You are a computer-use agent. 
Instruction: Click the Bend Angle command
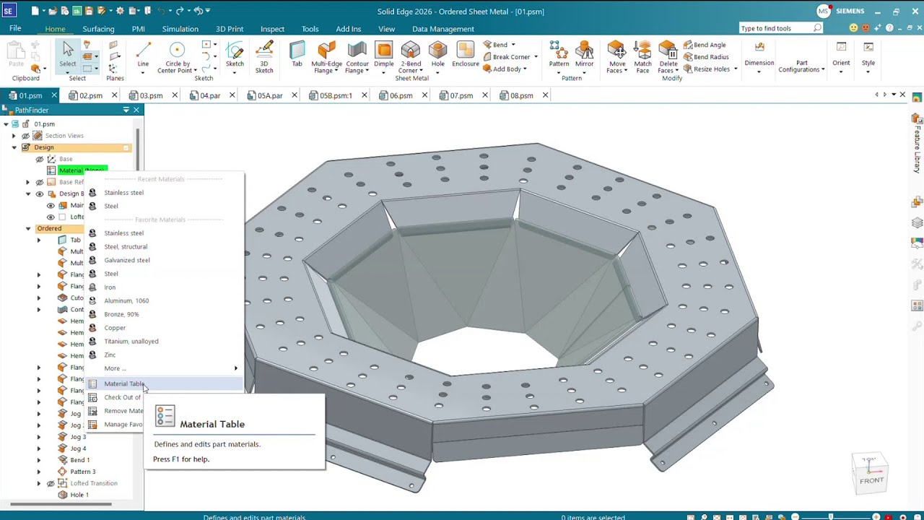(x=705, y=45)
